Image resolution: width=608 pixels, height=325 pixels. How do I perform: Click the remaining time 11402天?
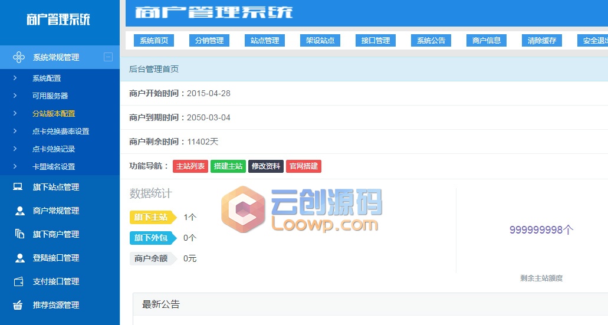pos(203,142)
